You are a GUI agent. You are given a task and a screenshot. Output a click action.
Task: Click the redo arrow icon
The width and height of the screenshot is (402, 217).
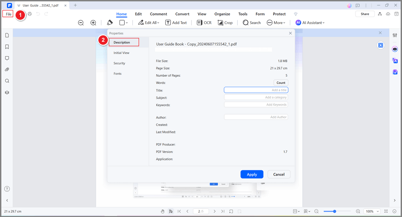click(x=46, y=14)
